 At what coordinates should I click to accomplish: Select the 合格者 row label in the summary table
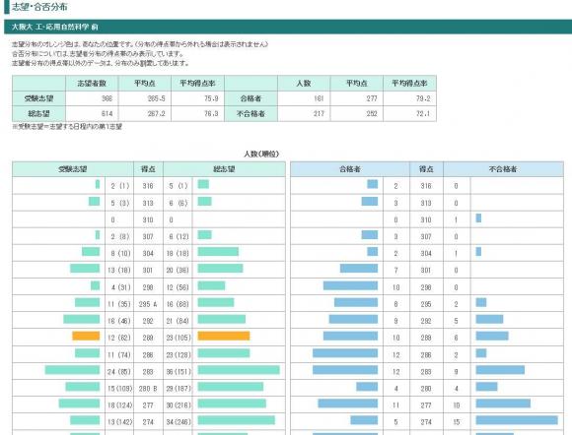(x=250, y=98)
